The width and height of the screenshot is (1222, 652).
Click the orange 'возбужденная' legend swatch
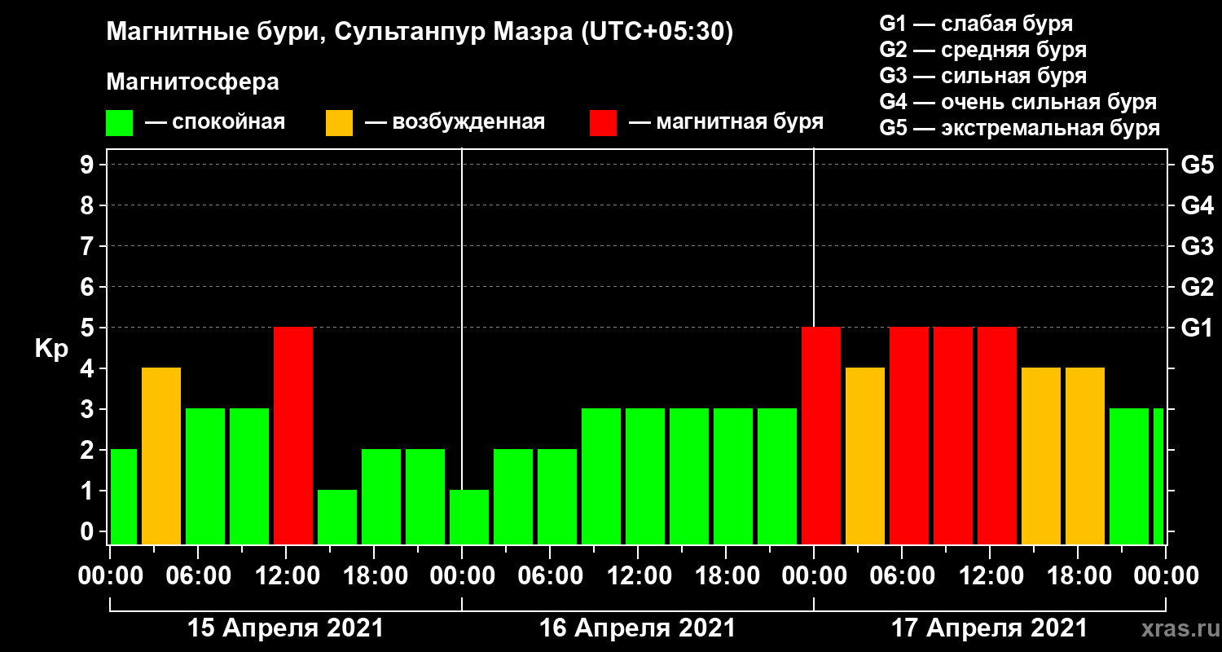click(x=339, y=123)
